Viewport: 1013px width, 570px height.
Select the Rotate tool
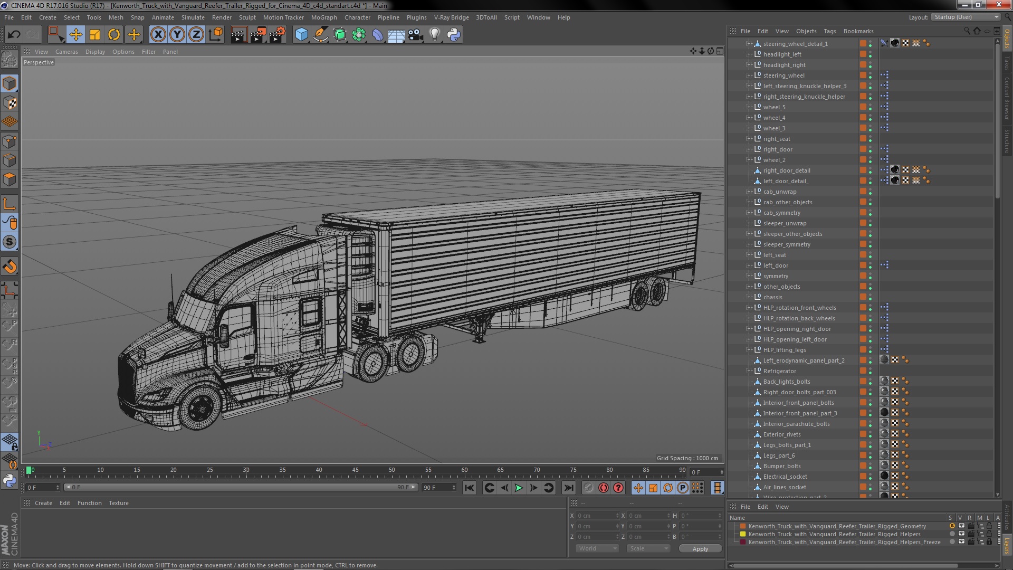tap(114, 35)
